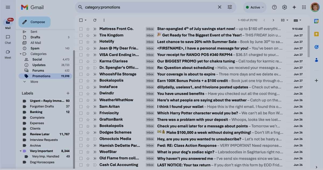Open Gemini sparkle icon
The image size is (323, 170).
click(294, 7)
